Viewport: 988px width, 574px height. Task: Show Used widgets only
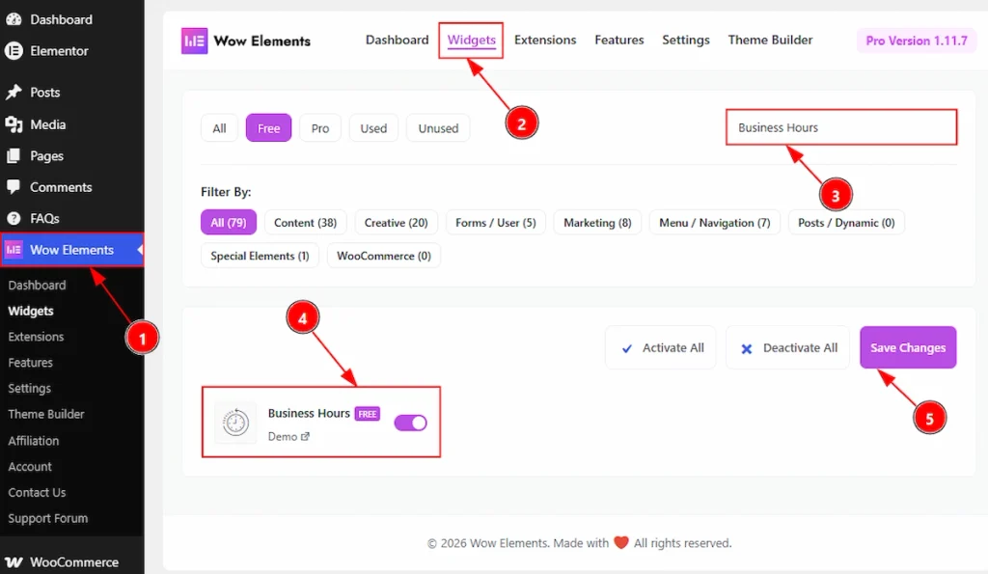tap(373, 128)
